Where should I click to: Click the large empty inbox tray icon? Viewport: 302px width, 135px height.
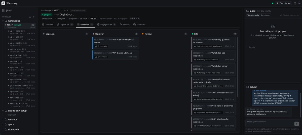(273, 26)
